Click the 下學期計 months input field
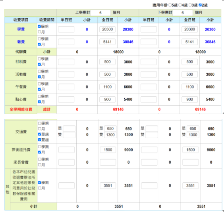 183,13
